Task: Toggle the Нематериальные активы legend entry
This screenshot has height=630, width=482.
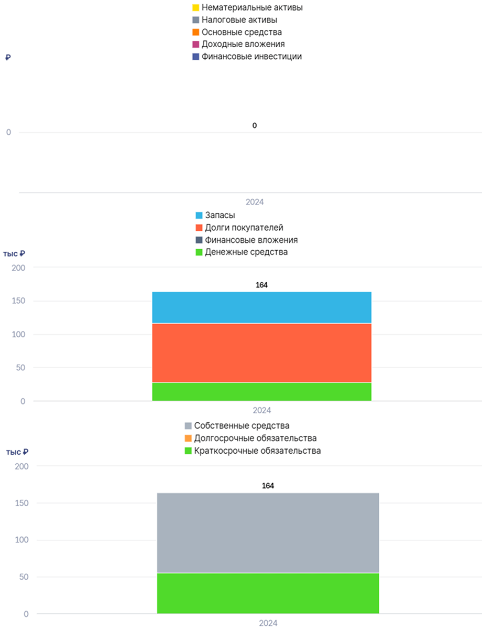Action: [248, 8]
